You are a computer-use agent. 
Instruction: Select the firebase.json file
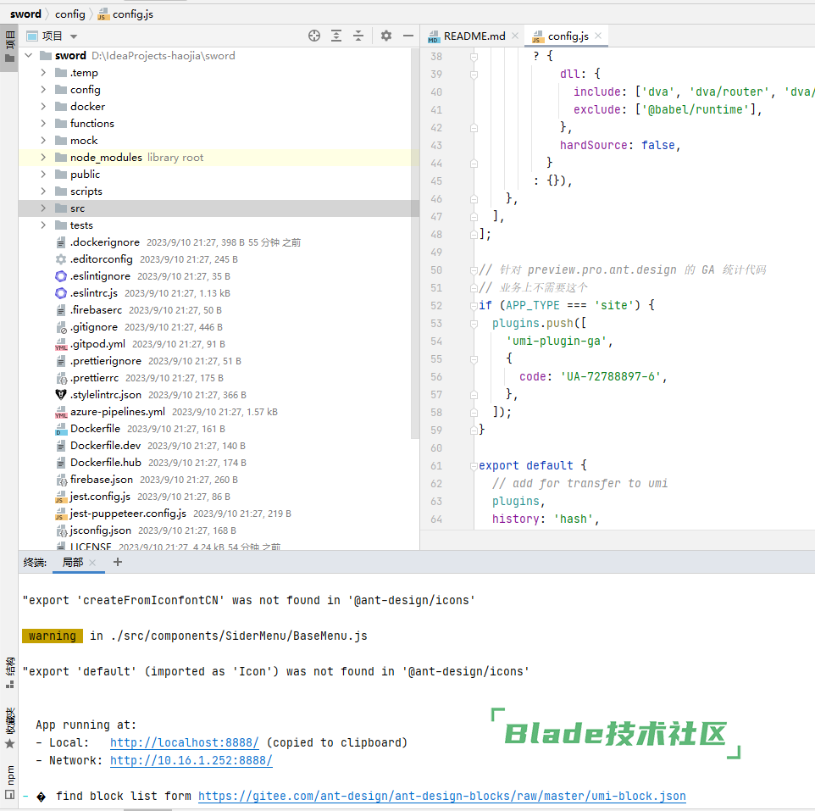coord(102,480)
